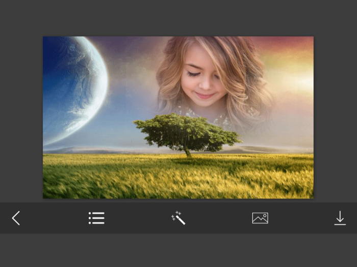This screenshot has width=357, height=267.
Task: Choose a photo with the picture icon
Action: point(260,218)
